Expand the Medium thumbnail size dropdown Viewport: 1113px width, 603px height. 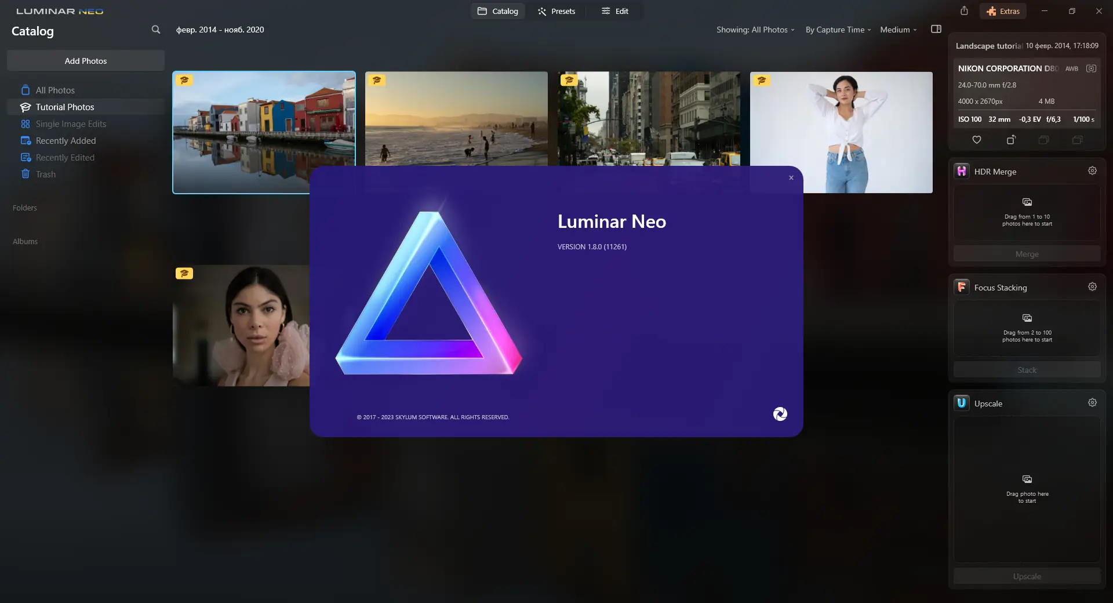click(x=899, y=30)
